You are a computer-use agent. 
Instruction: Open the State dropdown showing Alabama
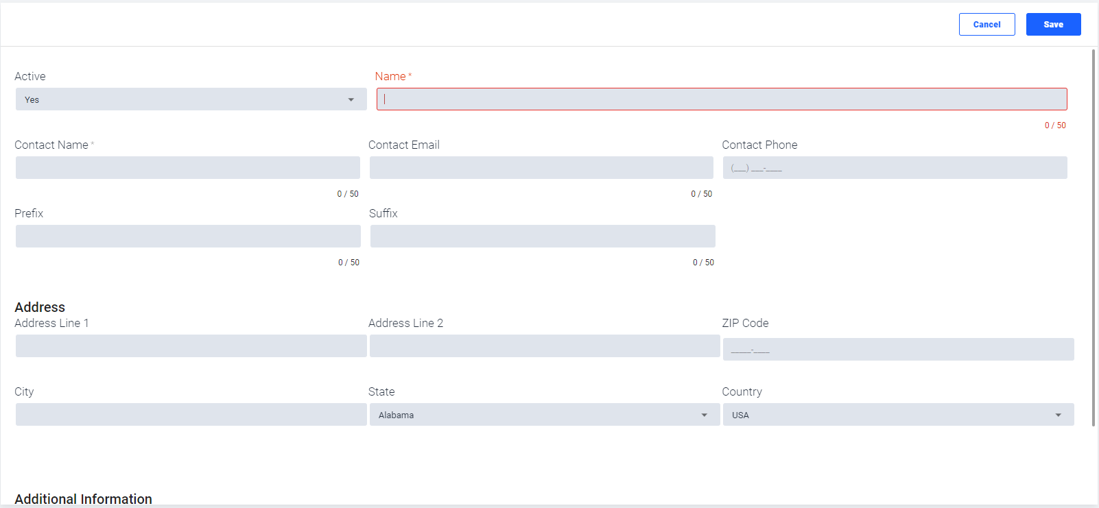tap(545, 415)
